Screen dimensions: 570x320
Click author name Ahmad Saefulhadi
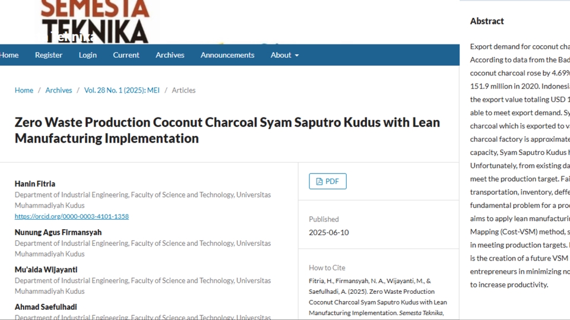[46, 307]
